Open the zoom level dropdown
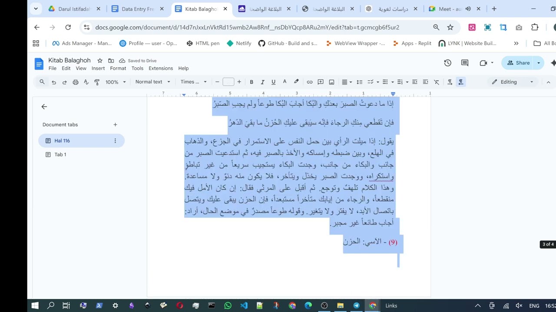Viewport: 556px width, 312px height. [x=116, y=82]
